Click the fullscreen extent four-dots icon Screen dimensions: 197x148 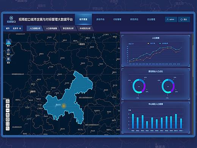[x=8, y=124]
